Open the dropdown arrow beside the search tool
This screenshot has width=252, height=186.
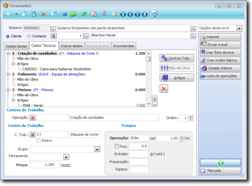click(x=16, y=14)
